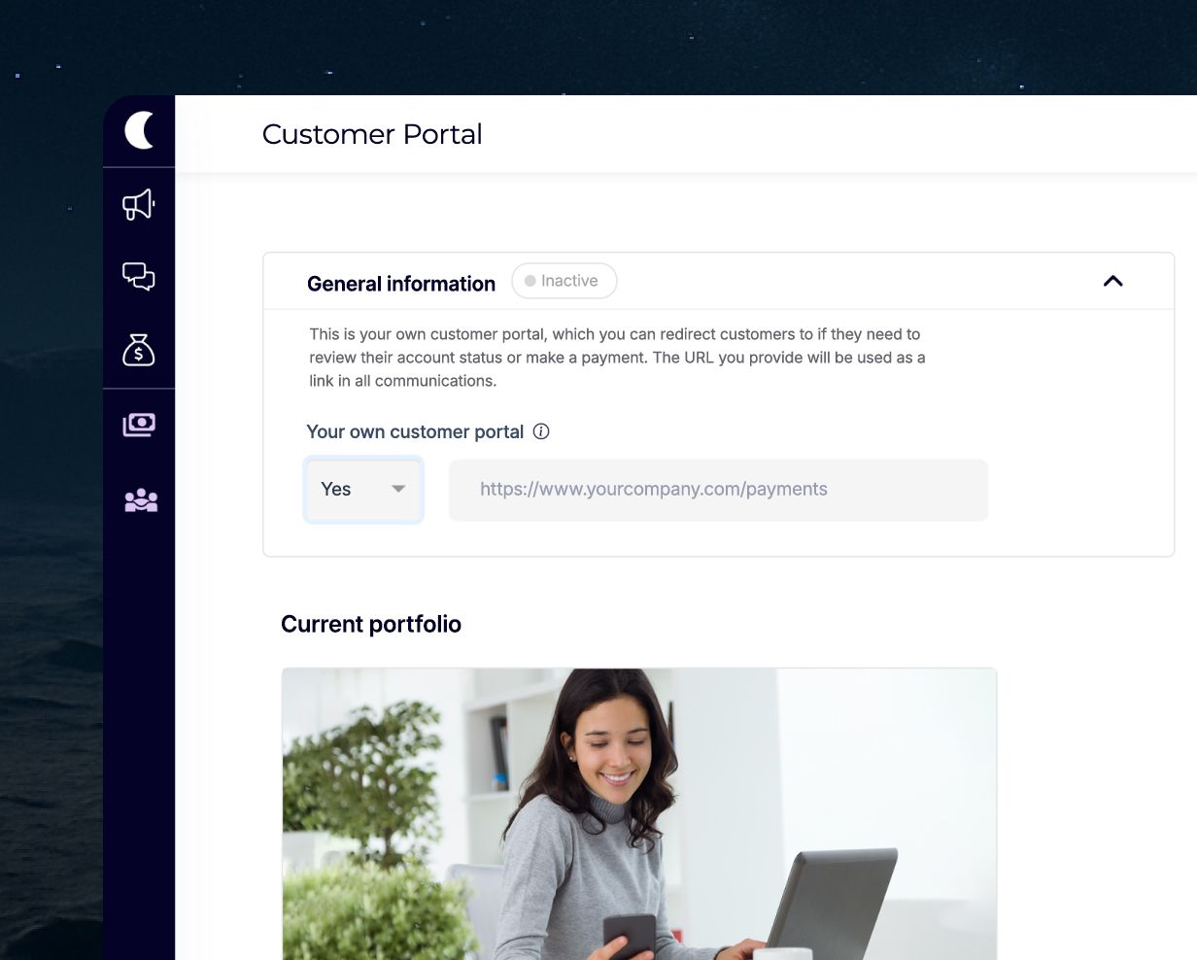Open the chat bubbles conversations section
1197x960 pixels.
pyautogui.click(x=139, y=277)
